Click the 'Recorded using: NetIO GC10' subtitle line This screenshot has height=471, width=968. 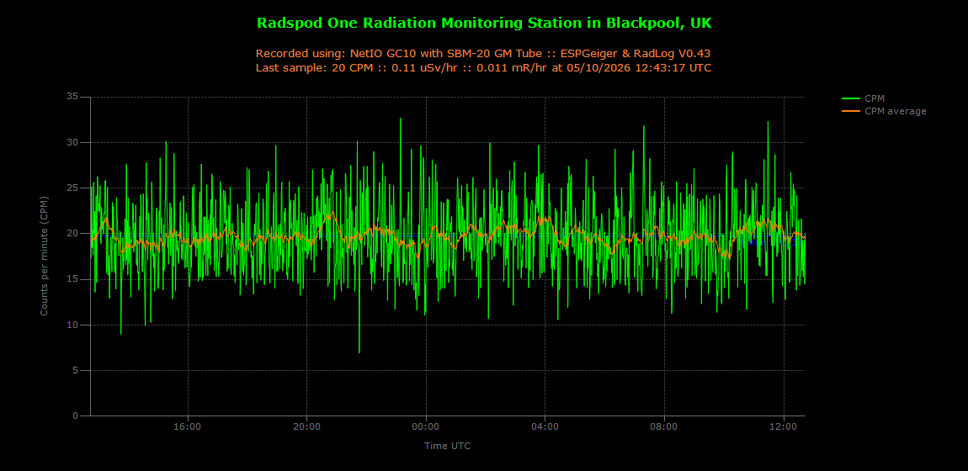pyautogui.click(x=483, y=53)
